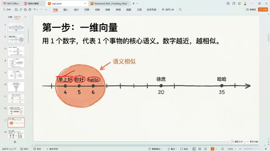Image resolution: width=270 pixels, height=151 pixels.
Task: Switch to normal view in status bar
Action: [194, 149]
